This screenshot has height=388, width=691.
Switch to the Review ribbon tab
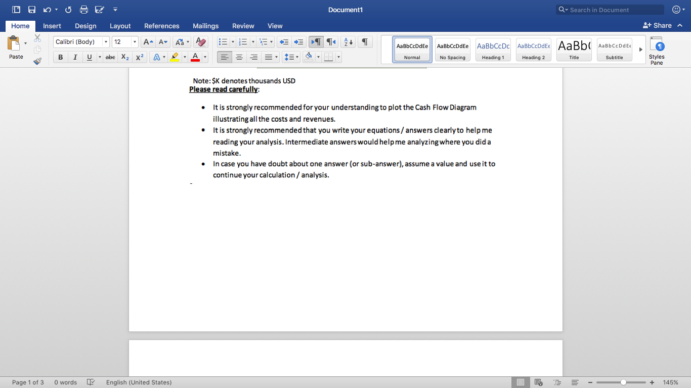click(x=243, y=26)
